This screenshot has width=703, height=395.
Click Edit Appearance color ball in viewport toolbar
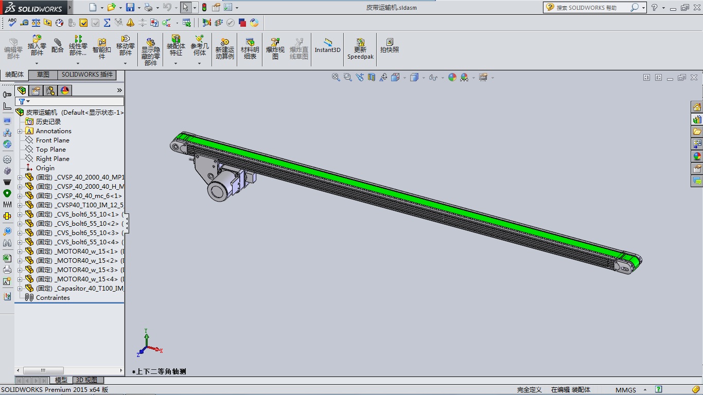(x=452, y=77)
